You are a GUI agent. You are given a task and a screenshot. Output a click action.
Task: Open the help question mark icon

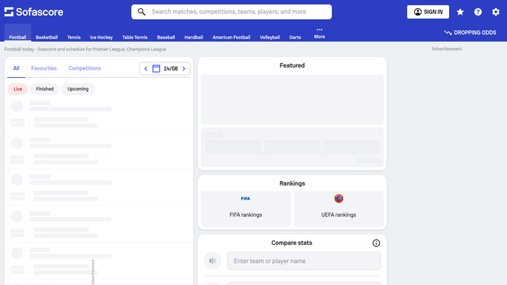pyautogui.click(x=478, y=12)
